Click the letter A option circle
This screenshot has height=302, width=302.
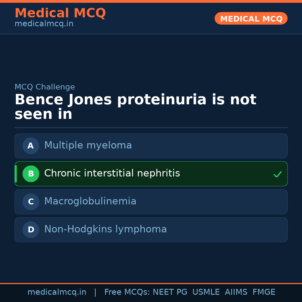point(31,146)
